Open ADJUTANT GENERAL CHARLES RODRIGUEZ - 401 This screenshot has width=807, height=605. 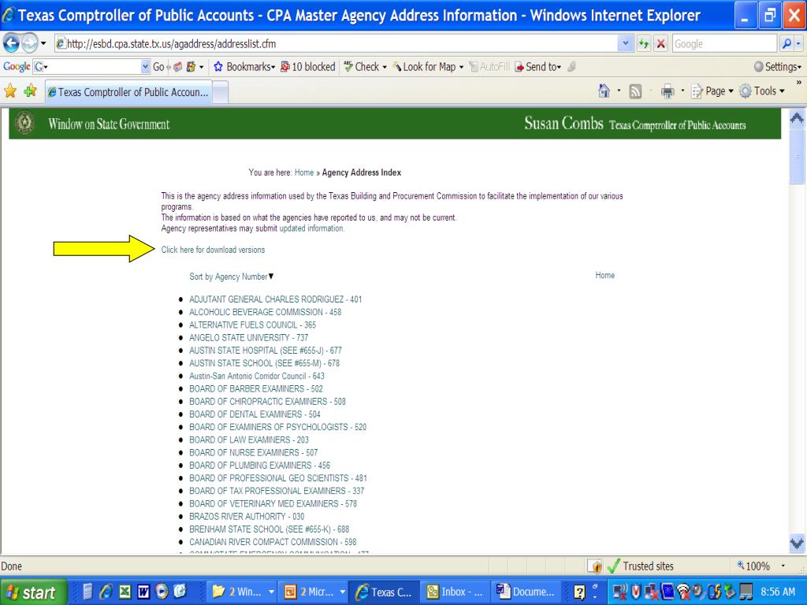click(x=275, y=299)
